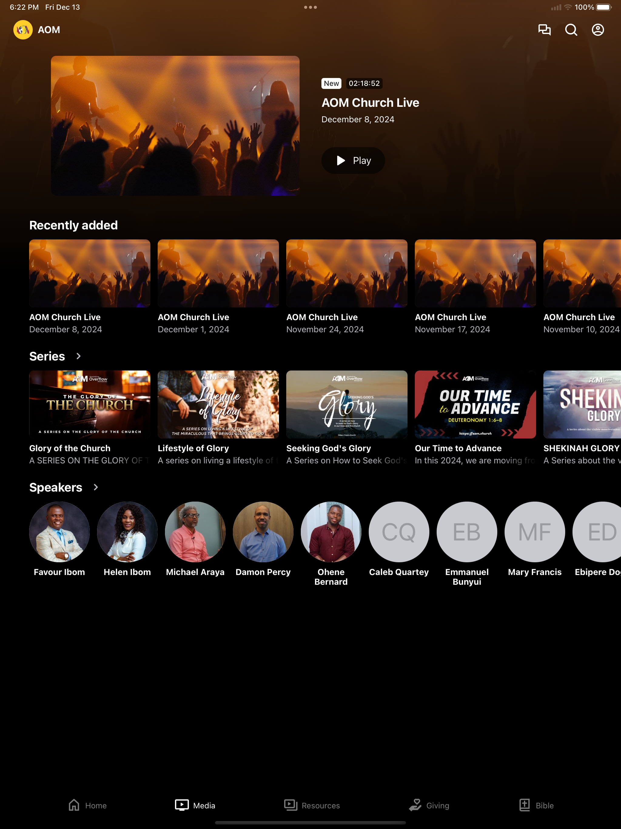This screenshot has height=829, width=621.
Task: Switch to the Bible tab
Action: click(536, 805)
